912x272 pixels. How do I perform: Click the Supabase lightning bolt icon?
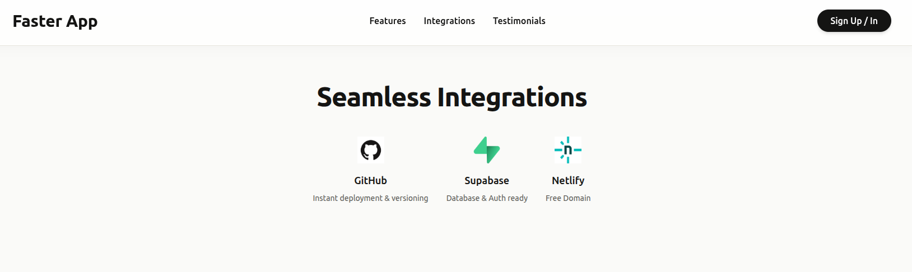point(487,150)
